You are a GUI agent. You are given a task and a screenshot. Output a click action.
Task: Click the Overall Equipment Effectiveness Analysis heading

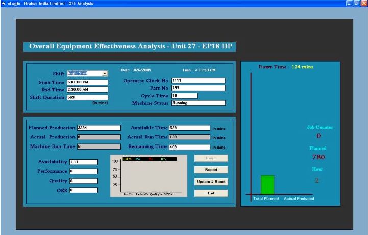click(130, 46)
